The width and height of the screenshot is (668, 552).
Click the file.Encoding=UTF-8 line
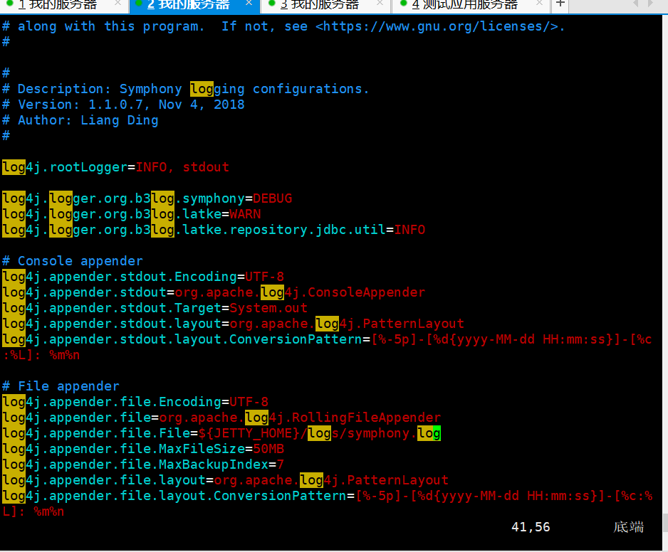pyautogui.click(x=135, y=402)
